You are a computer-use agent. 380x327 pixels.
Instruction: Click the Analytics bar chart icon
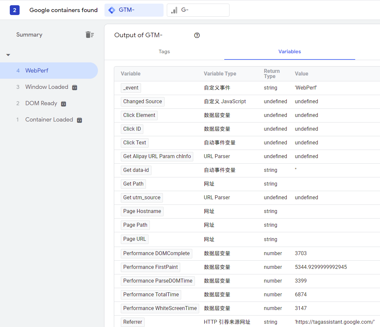174,10
